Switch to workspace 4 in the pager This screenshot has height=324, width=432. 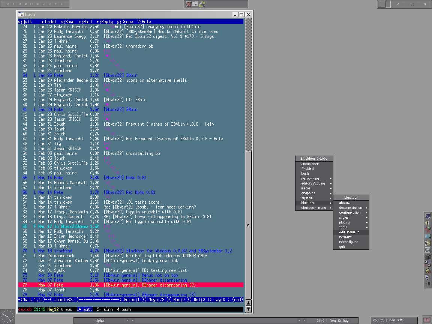pos(424,4)
